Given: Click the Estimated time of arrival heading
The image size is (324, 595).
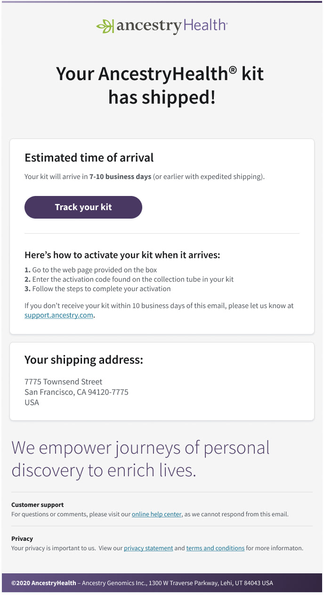Looking at the screenshot, I should pos(89,158).
